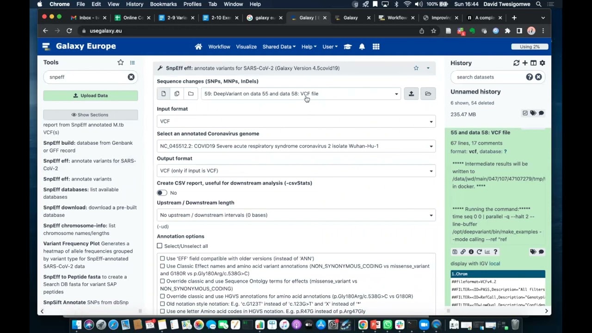Click the Upload Data button
The image size is (592, 333).
[91, 96]
